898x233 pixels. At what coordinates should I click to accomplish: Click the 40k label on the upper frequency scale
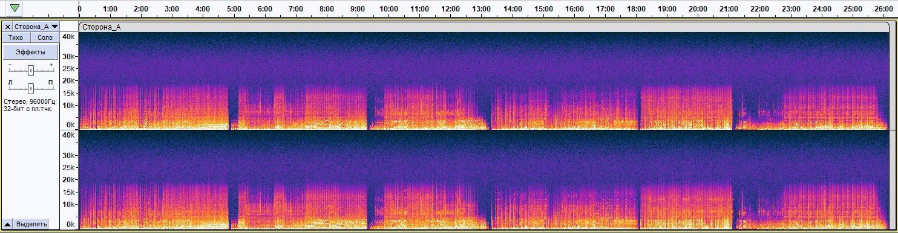click(x=69, y=37)
